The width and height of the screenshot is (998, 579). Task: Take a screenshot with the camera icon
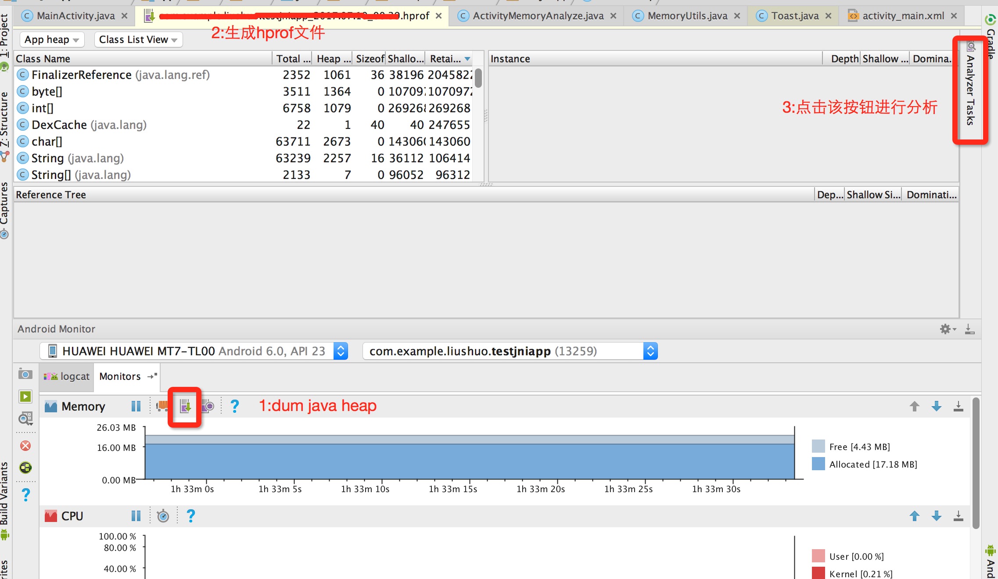tap(25, 375)
